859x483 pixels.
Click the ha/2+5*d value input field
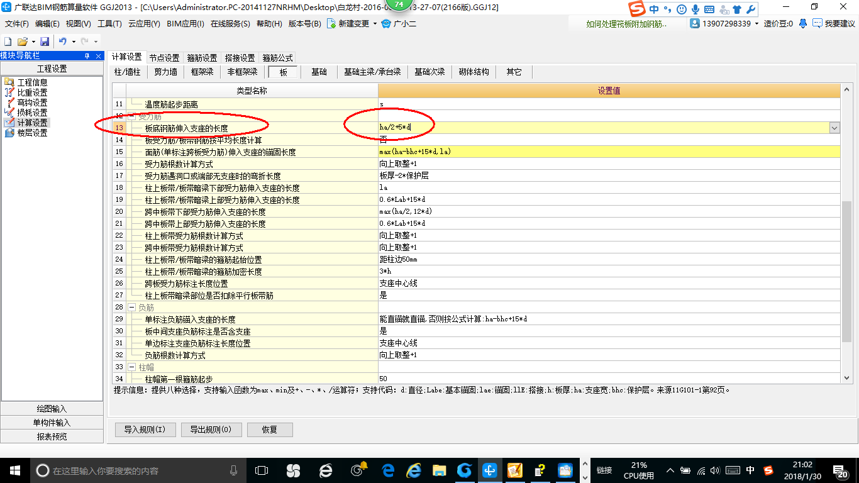coord(604,128)
